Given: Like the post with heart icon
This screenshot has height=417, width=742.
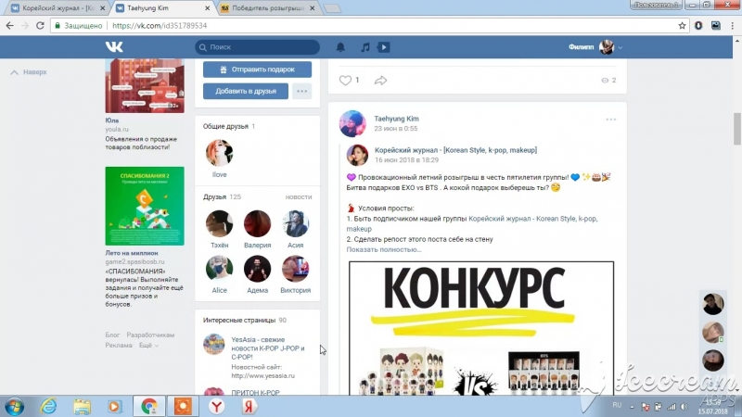Looking at the screenshot, I should pyautogui.click(x=345, y=81).
